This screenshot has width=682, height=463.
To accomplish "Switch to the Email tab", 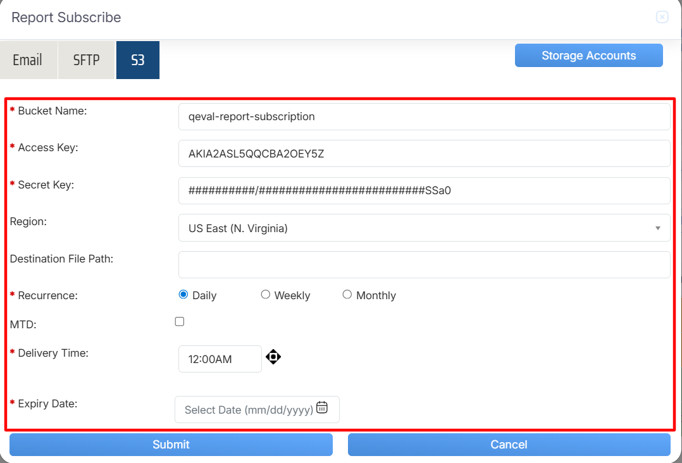I will coord(28,60).
